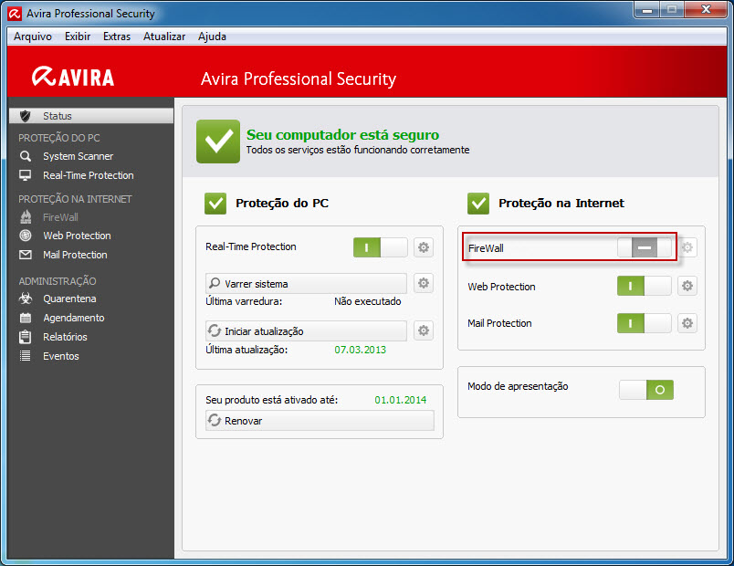This screenshot has width=734, height=566.
Task: Open Varrer sistema gear settings
Action: tap(424, 283)
